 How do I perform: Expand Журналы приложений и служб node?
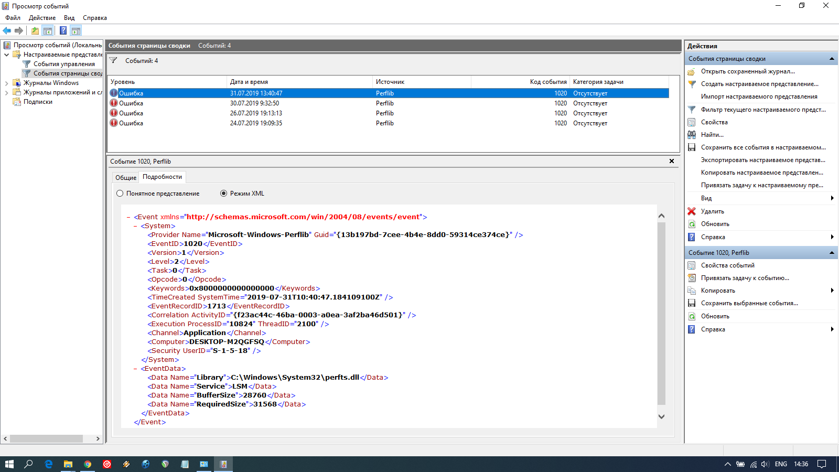click(x=6, y=92)
